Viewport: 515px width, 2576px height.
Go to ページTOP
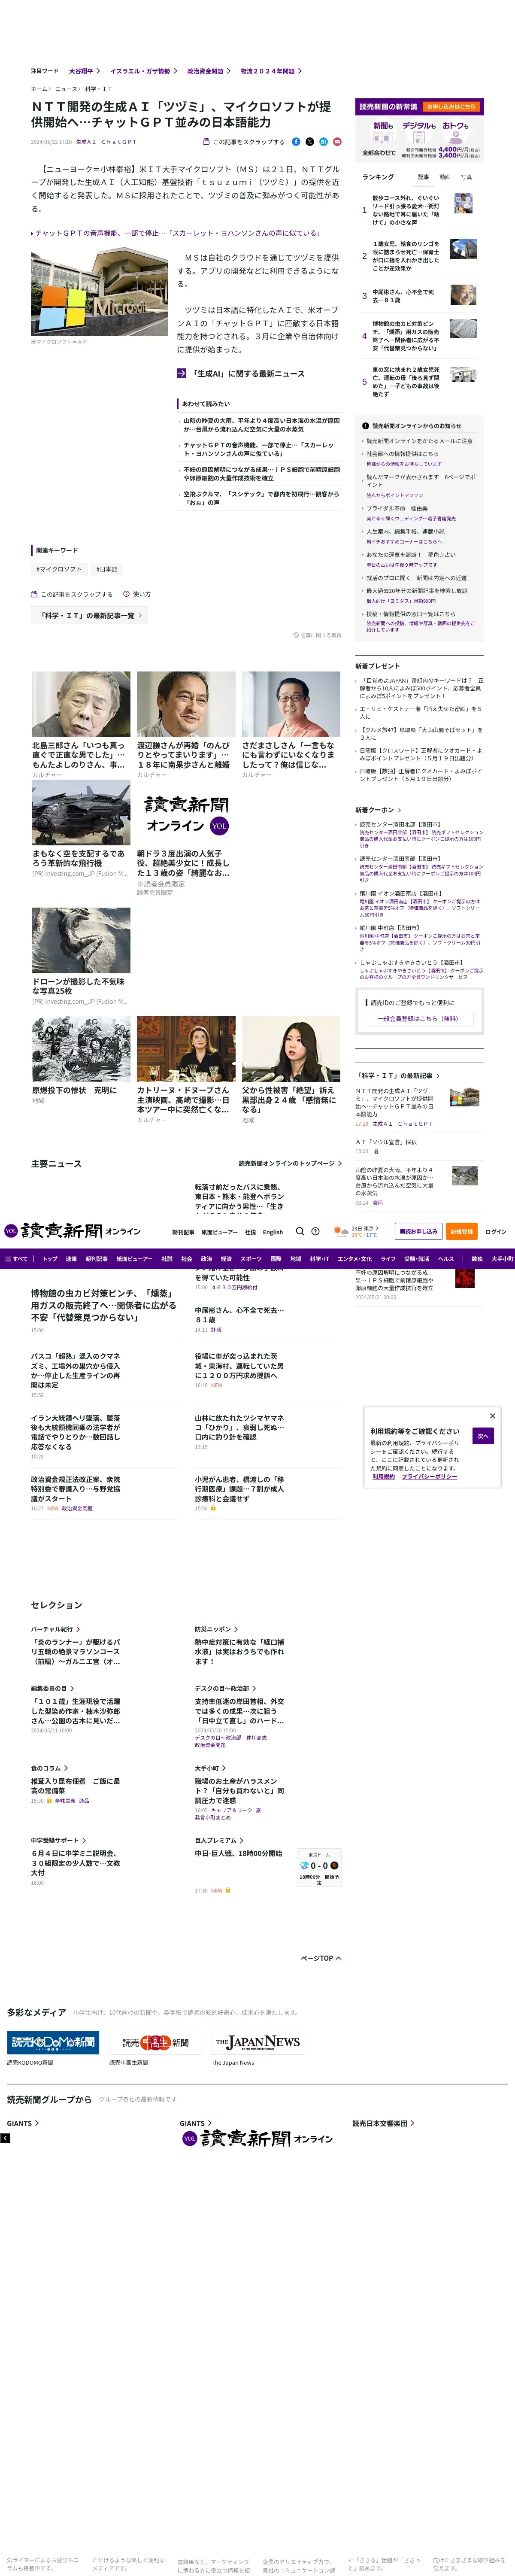point(321,1958)
